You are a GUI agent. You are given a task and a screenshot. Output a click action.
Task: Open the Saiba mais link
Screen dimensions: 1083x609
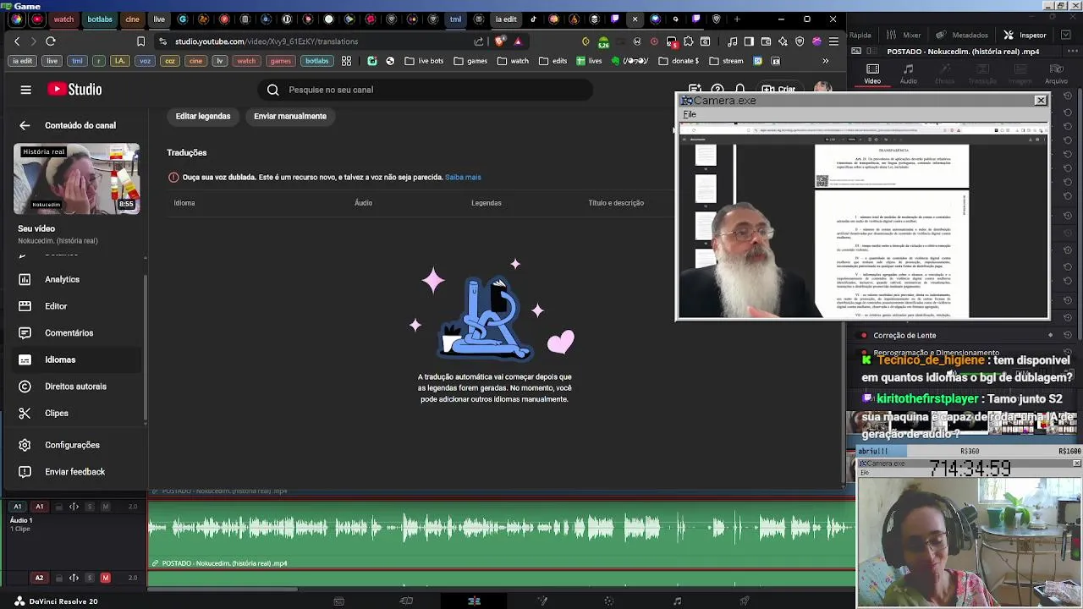463,177
